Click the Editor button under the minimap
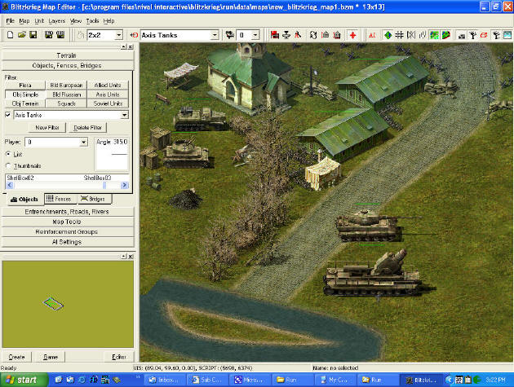Screen dimensions: 514x387 click(x=119, y=357)
